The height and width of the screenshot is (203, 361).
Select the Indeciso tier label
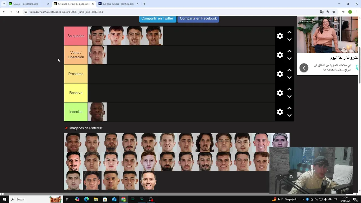click(76, 112)
